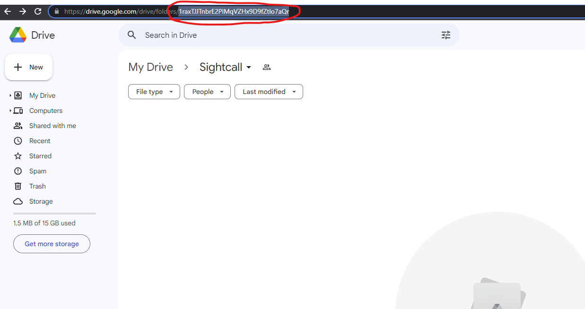Viewport: 585px width, 309px height.
Task: Open advanced search filter options icon
Action: click(446, 35)
